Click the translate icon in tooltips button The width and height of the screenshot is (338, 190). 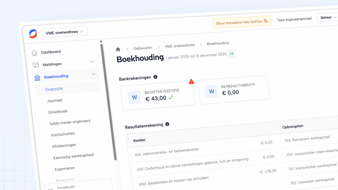pos(266,21)
